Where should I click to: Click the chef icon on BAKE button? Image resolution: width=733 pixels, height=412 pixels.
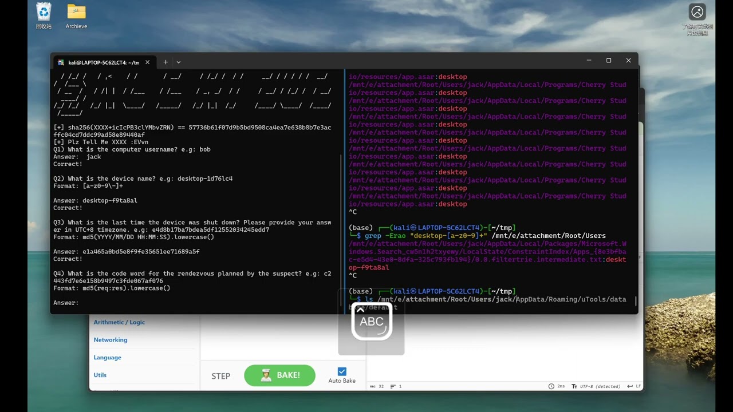pos(266,375)
